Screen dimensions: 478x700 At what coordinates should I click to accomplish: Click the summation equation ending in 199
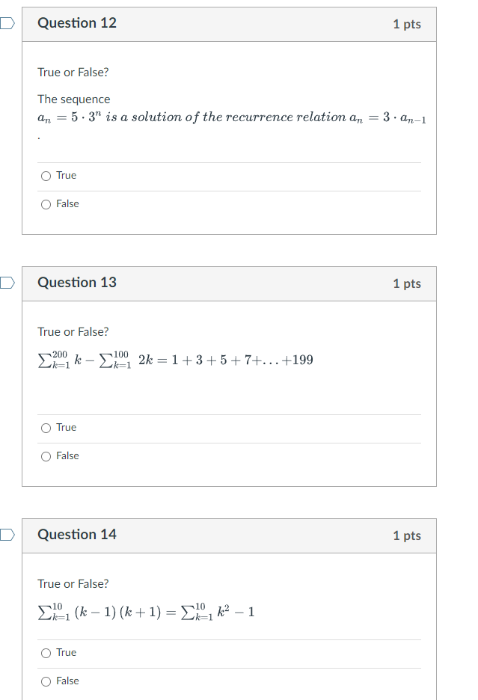click(176, 360)
